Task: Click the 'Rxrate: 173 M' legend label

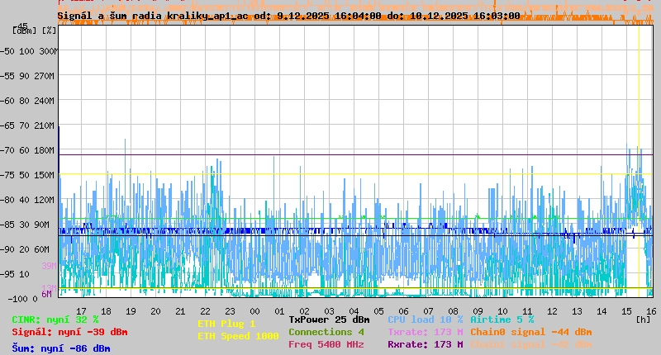Action: pos(426,344)
